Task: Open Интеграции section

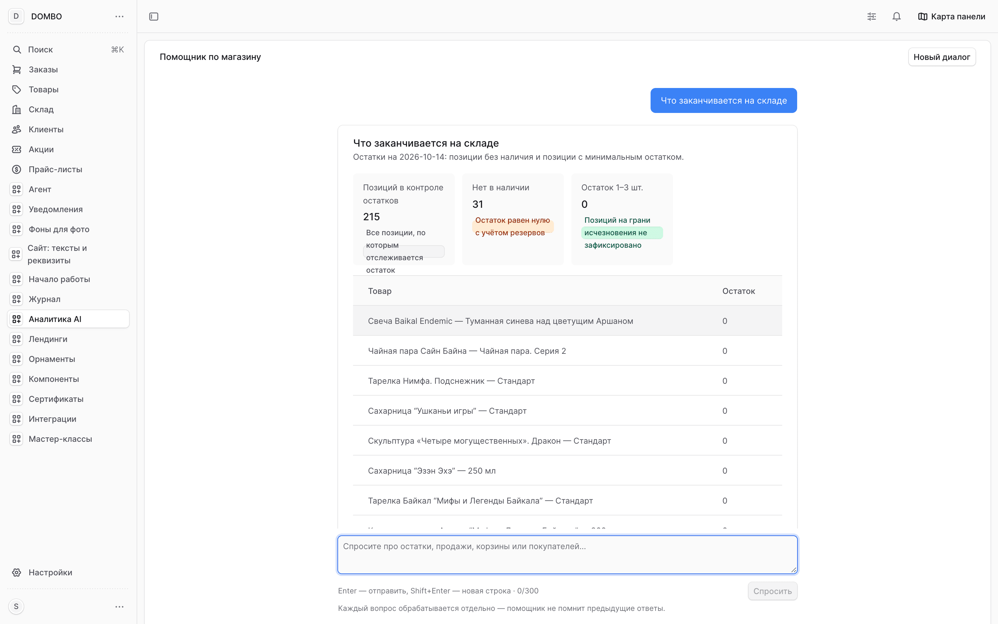Action: (x=69, y=419)
